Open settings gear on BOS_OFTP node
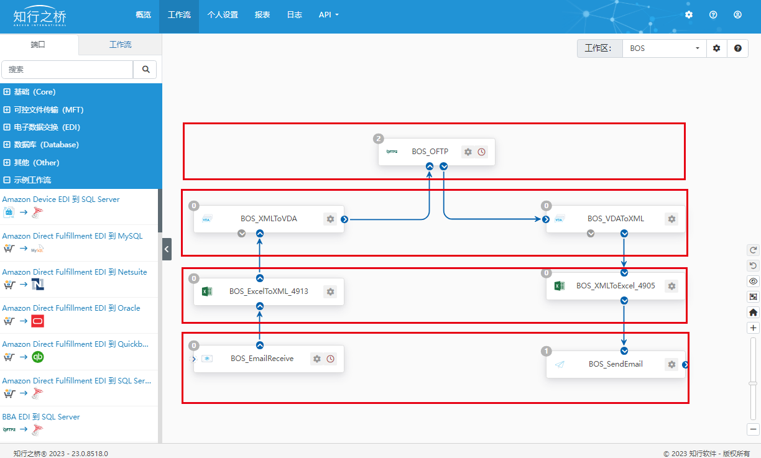 [x=468, y=152]
